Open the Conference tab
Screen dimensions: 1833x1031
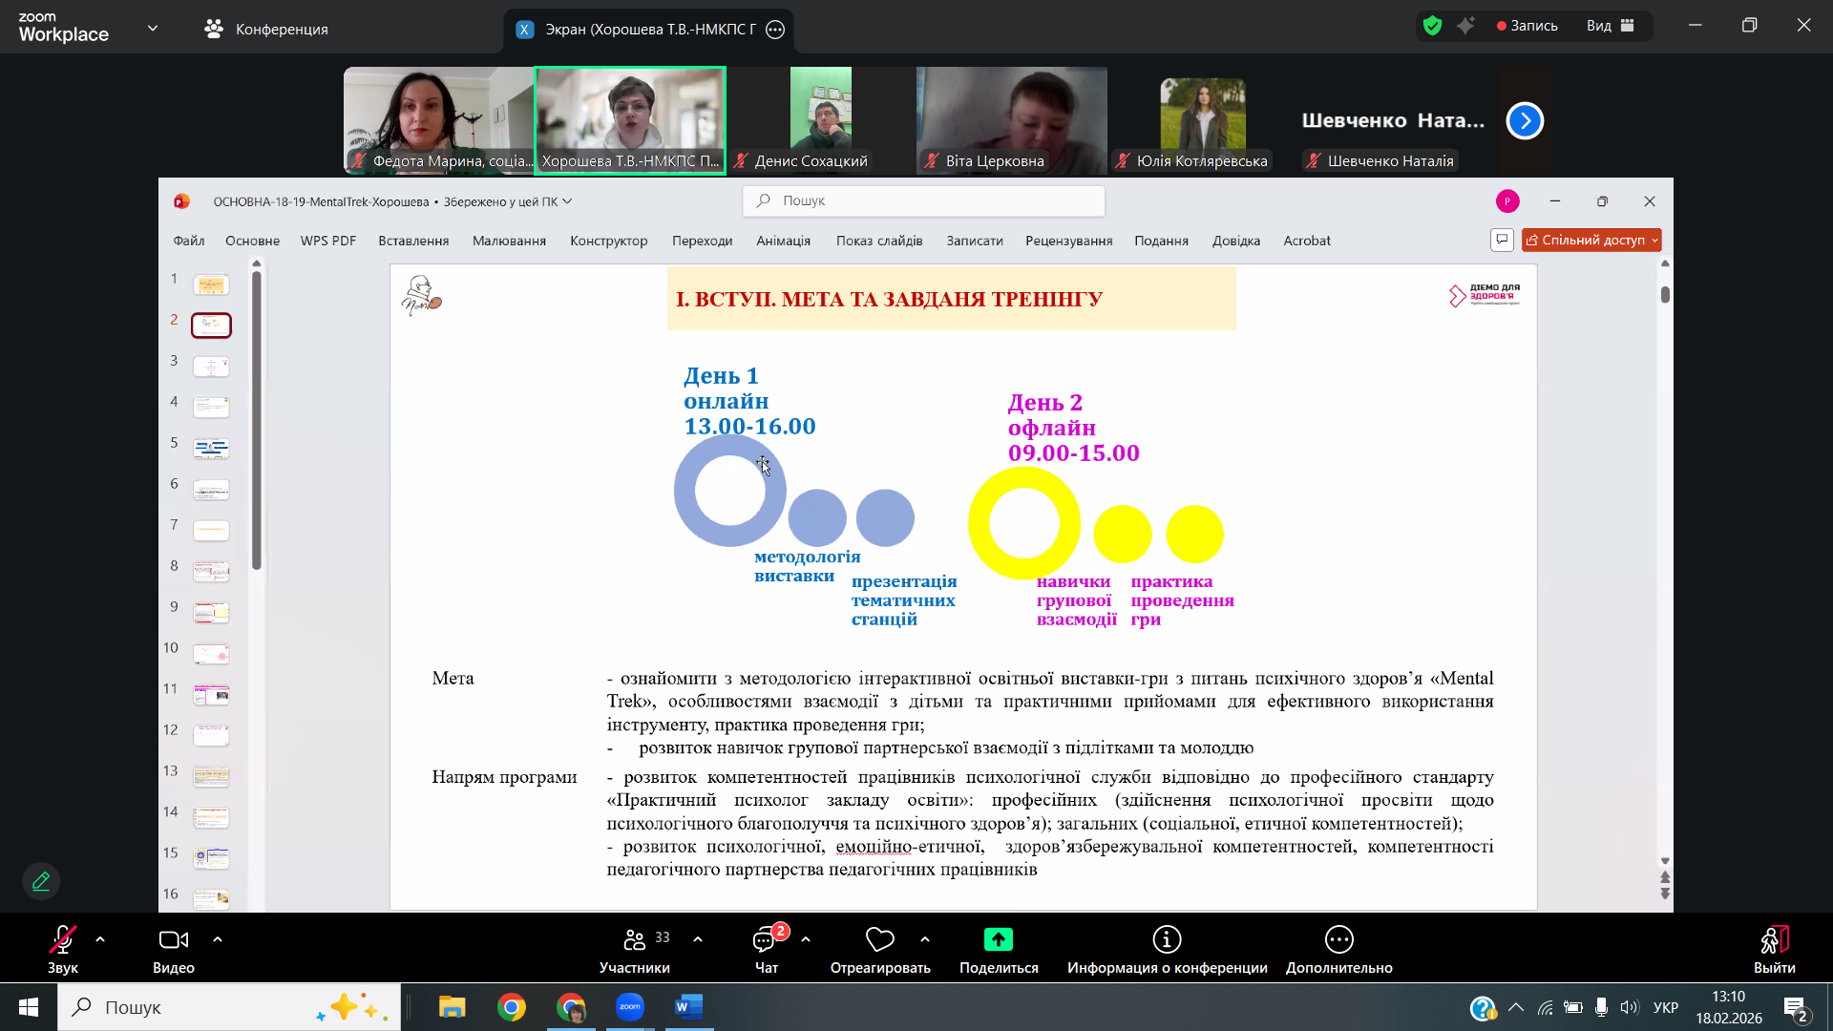pyautogui.click(x=266, y=30)
